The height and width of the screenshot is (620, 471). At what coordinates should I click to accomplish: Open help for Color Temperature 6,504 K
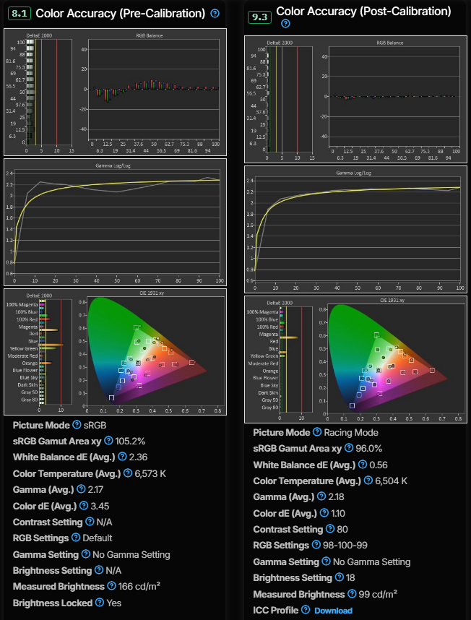click(x=368, y=481)
